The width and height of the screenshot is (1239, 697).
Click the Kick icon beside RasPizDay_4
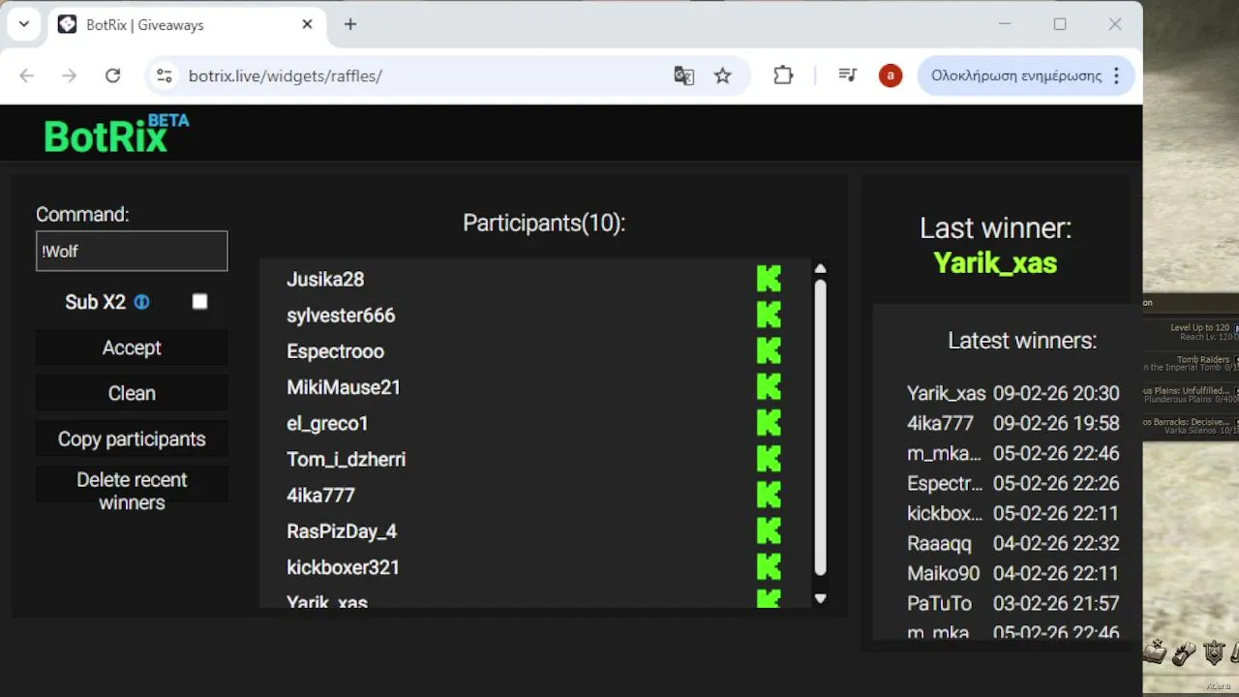[x=769, y=530]
